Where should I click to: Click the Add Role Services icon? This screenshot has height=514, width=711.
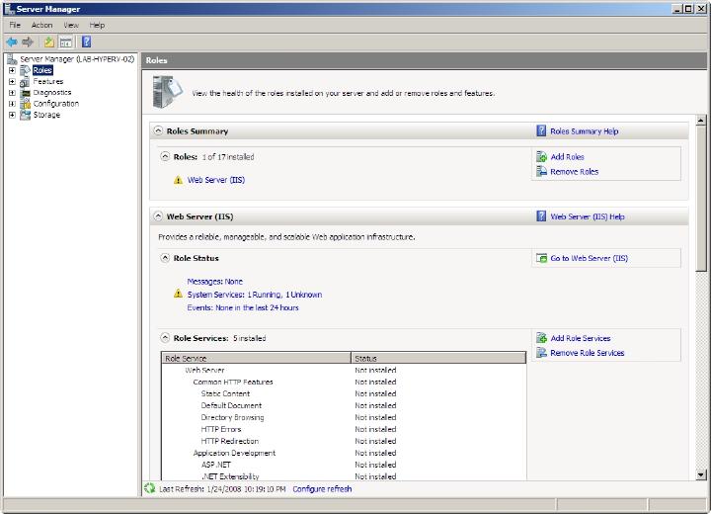541,338
